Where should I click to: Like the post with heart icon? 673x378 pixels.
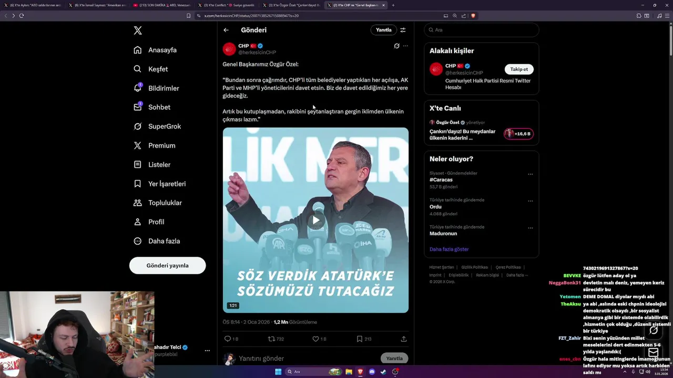pos(315,339)
